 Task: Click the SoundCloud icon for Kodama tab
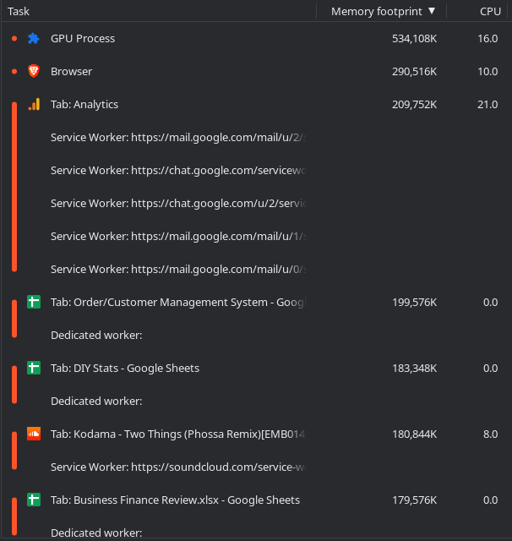tap(34, 434)
